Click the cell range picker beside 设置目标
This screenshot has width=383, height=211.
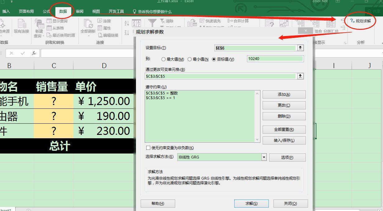300,48
